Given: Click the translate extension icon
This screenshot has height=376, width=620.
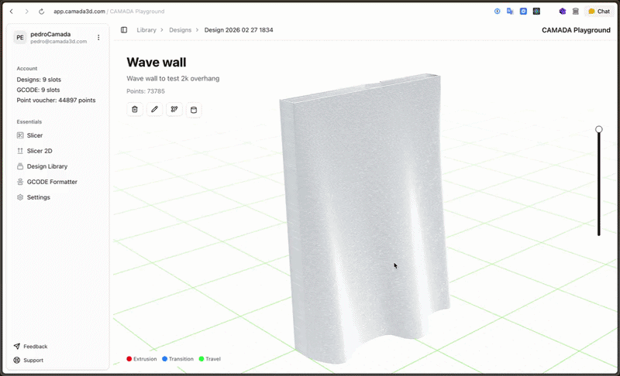Looking at the screenshot, I should [x=510, y=12].
